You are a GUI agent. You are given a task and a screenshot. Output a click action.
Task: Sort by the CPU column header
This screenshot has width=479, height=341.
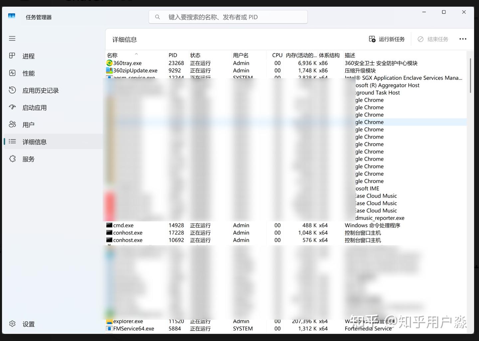click(x=275, y=55)
